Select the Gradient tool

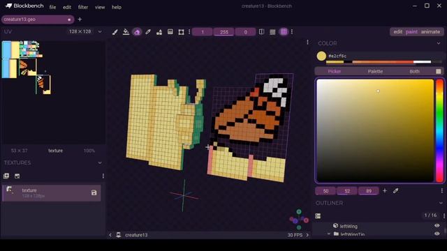click(x=170, y=32)
